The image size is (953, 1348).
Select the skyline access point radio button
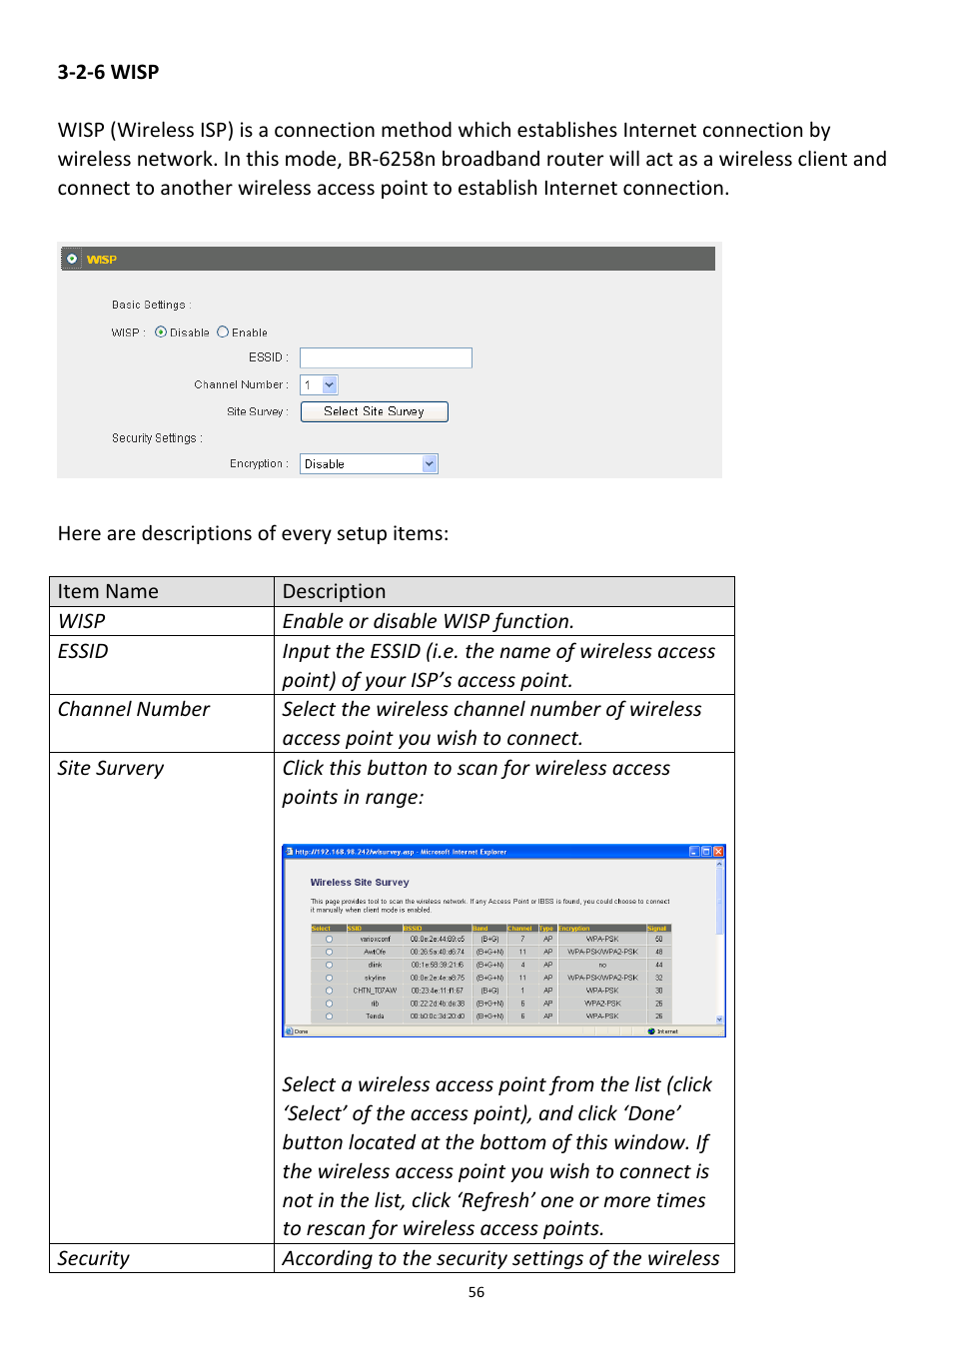tap(329, 978)
